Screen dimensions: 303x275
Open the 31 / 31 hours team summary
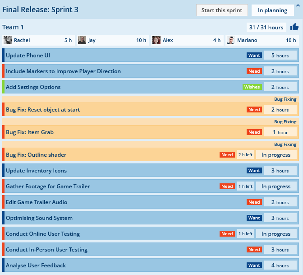[x=266, y=27]
